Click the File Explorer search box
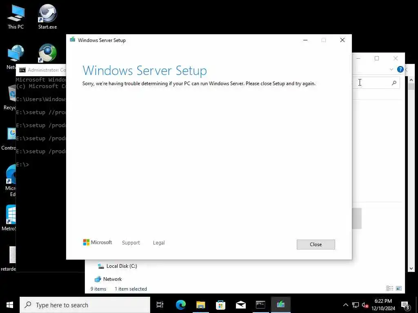418x313 pixels. tap(376, 83)
